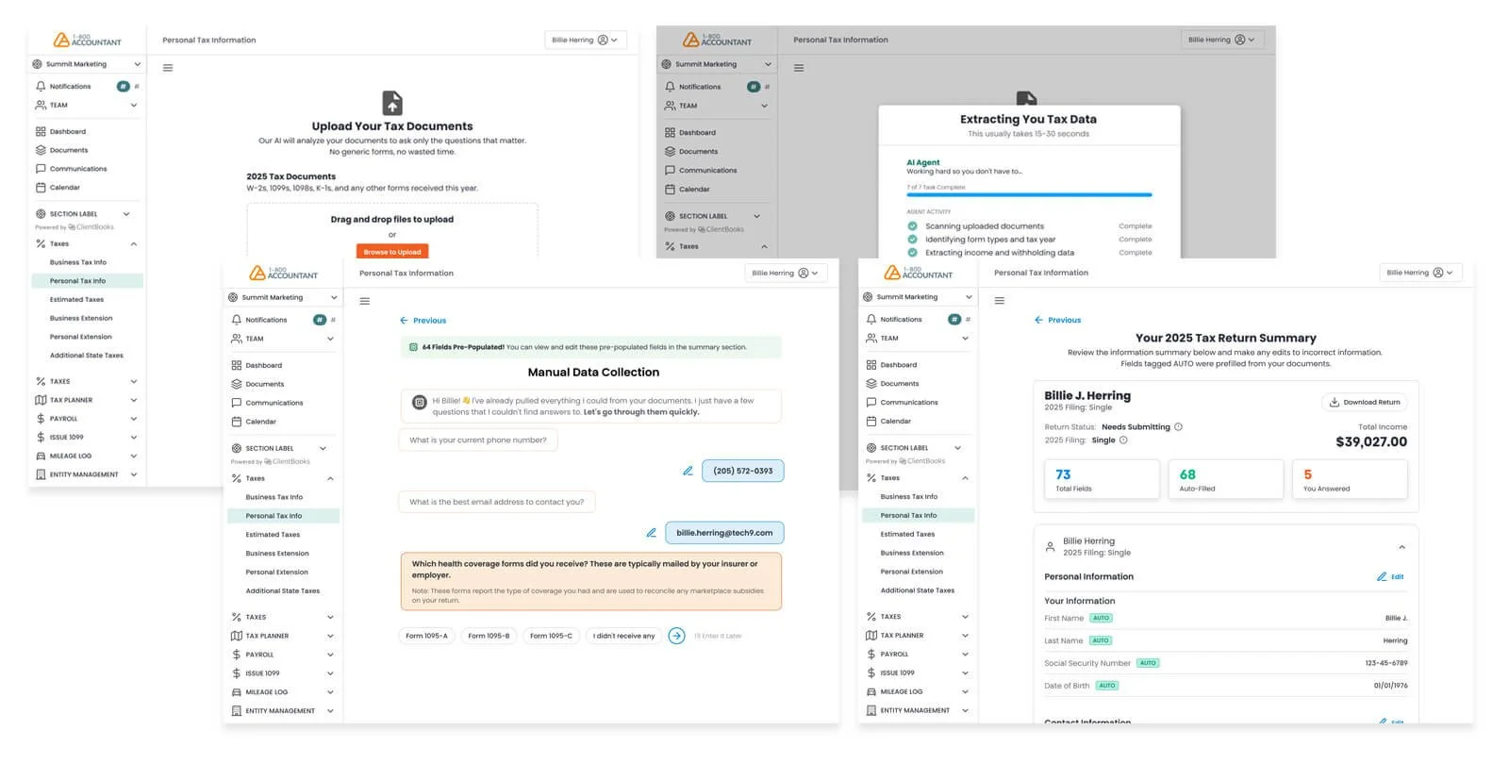Open the hamburger menu in the Upload Your Tax Documents window
Image resolution: width=1509 pixels, height=764 pixels.
[168, 68]
